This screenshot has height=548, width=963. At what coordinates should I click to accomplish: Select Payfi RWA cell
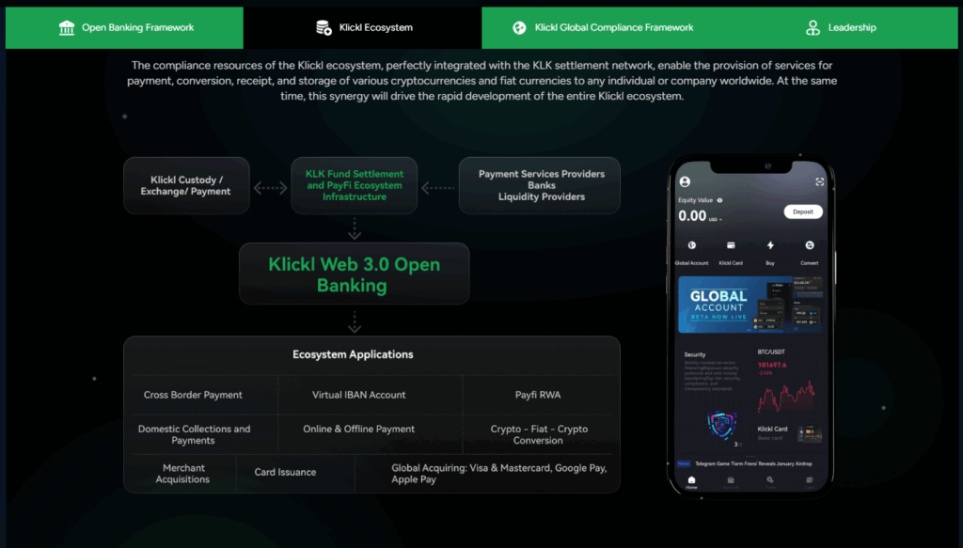point(538,395)
